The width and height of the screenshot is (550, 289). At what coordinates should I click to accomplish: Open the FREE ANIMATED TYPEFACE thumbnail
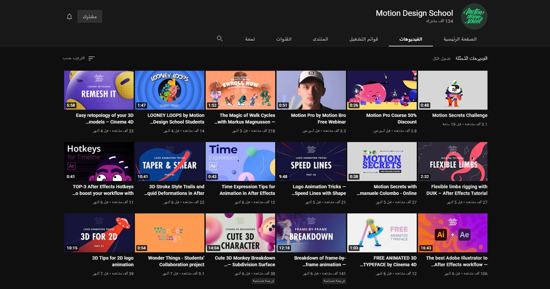coord(382,233)
